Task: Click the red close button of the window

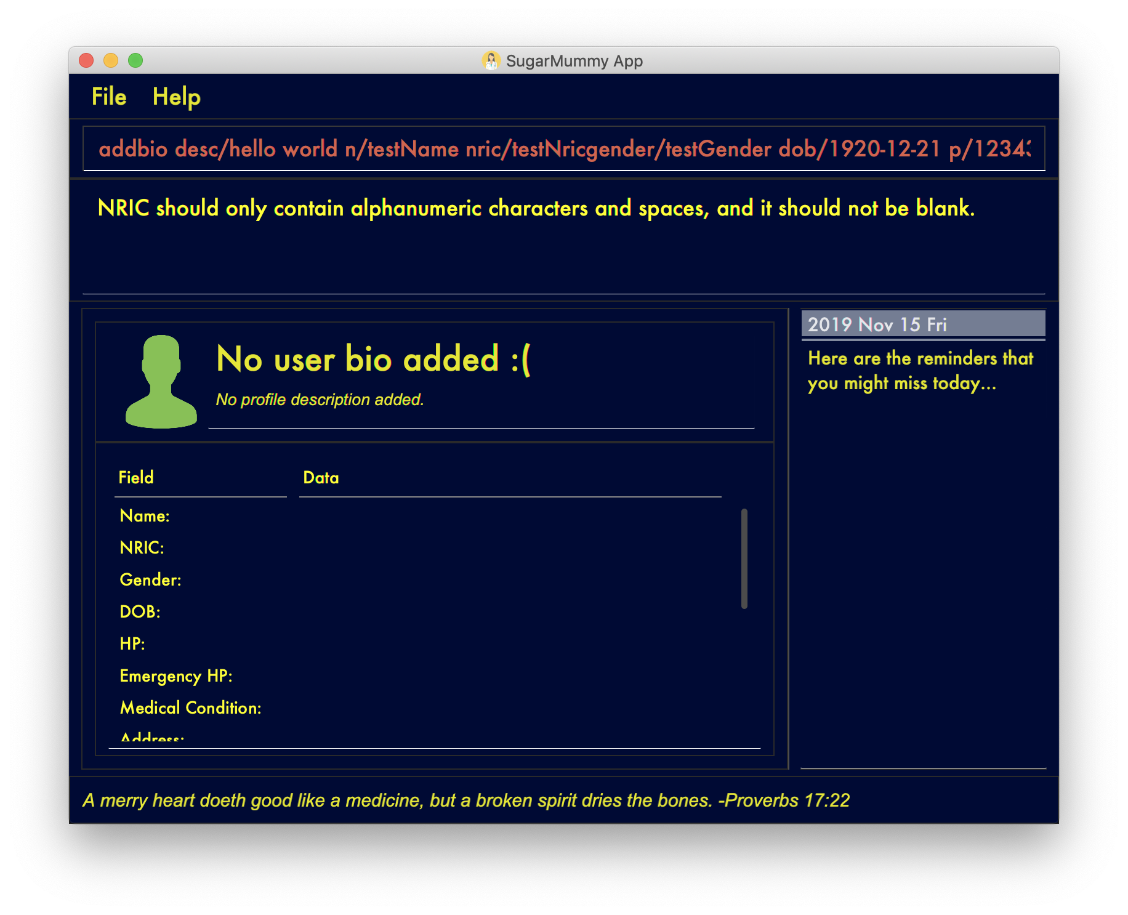Action: point(87,60)
